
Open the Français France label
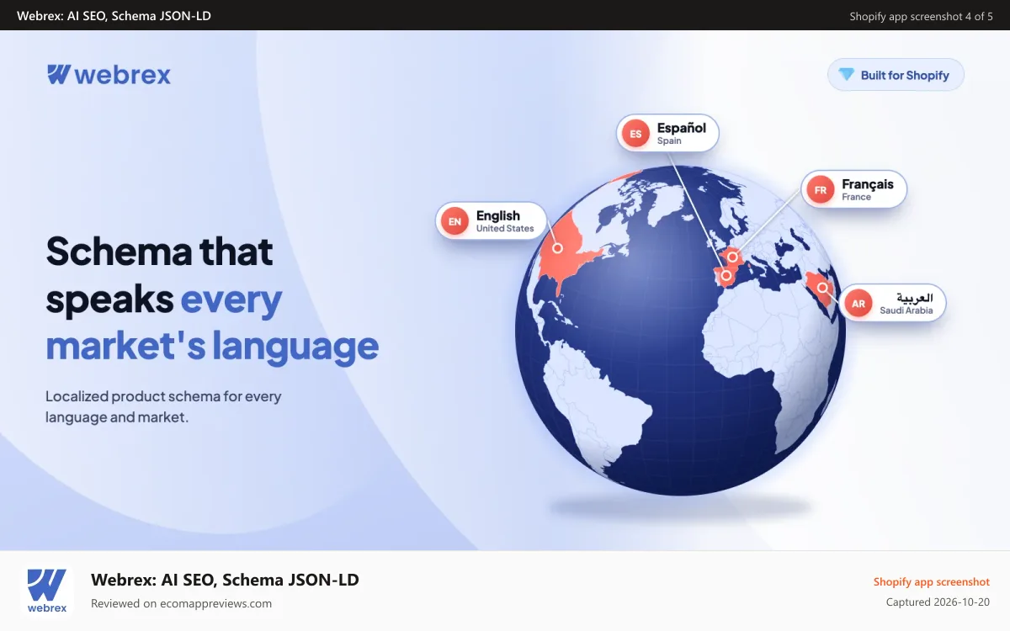(853, 189)
